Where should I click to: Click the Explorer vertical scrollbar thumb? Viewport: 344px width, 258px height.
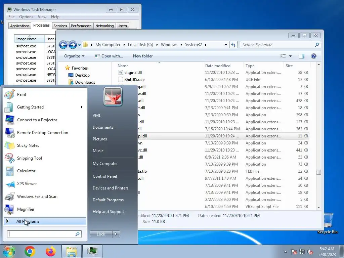(319, 172)
